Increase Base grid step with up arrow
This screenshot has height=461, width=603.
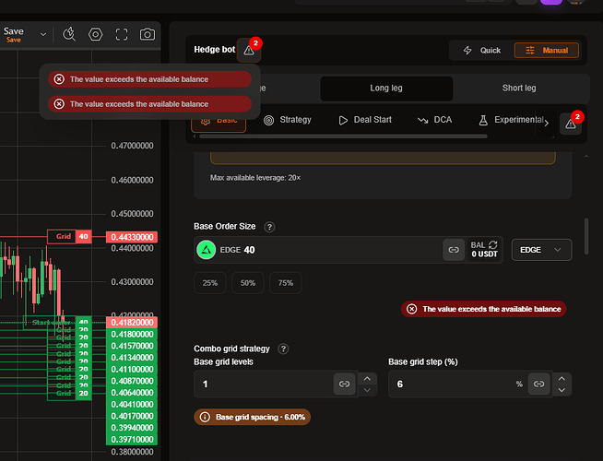click(562, 379)
